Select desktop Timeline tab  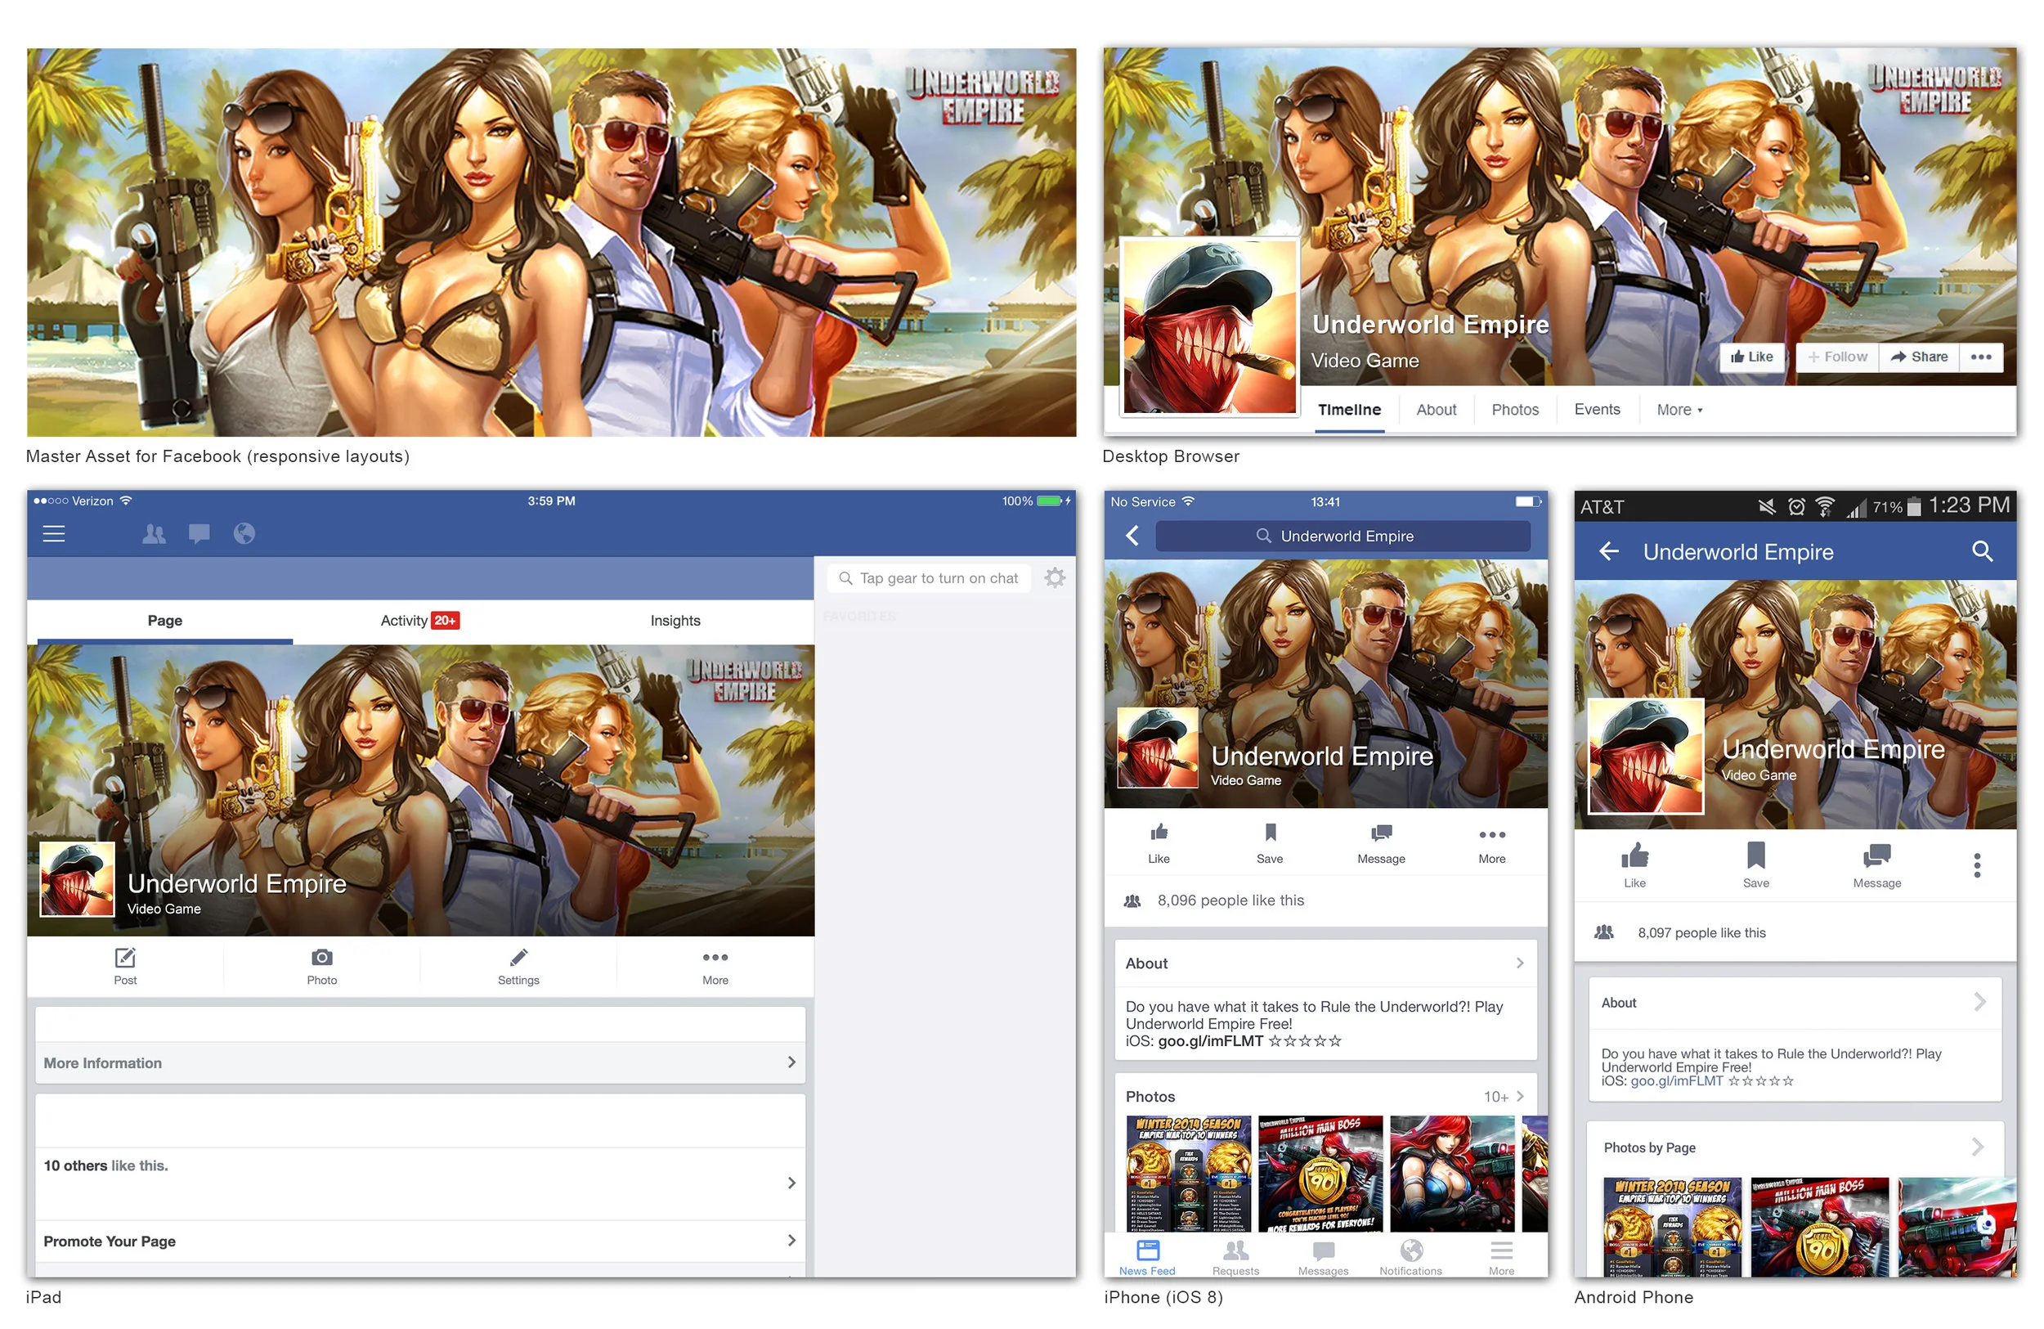(x=1350, y=411)
